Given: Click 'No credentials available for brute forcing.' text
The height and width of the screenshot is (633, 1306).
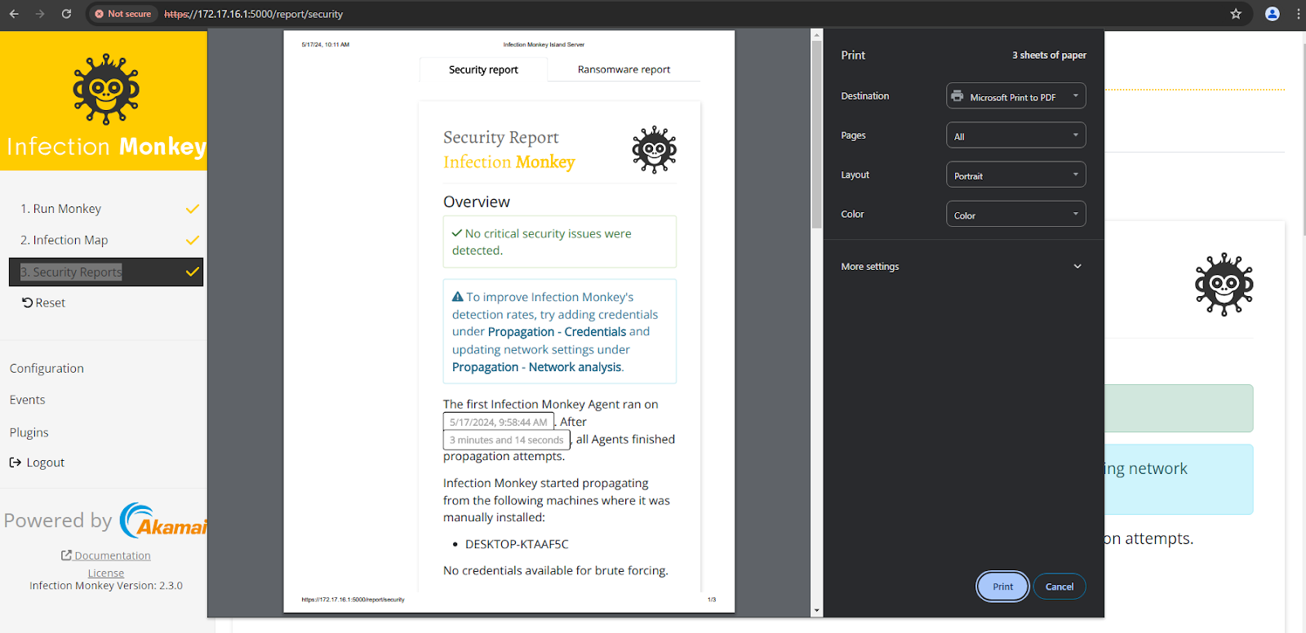Looking at the screenshot, I should 556,570.
